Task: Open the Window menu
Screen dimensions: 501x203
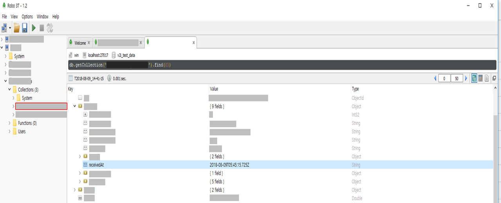Action: tap(42, 16)
